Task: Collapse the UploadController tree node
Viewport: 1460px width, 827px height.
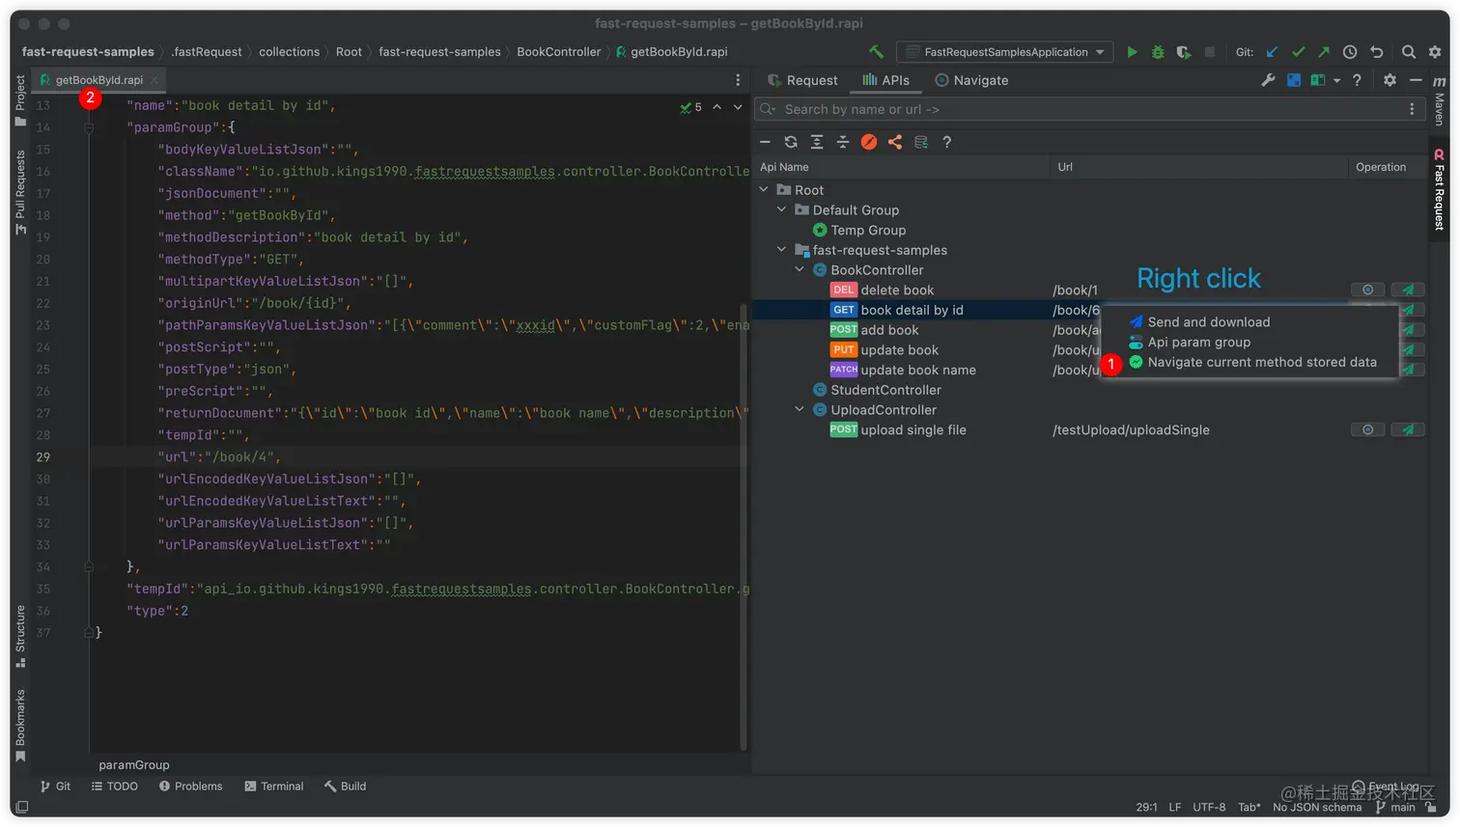Action: (800, 410)
